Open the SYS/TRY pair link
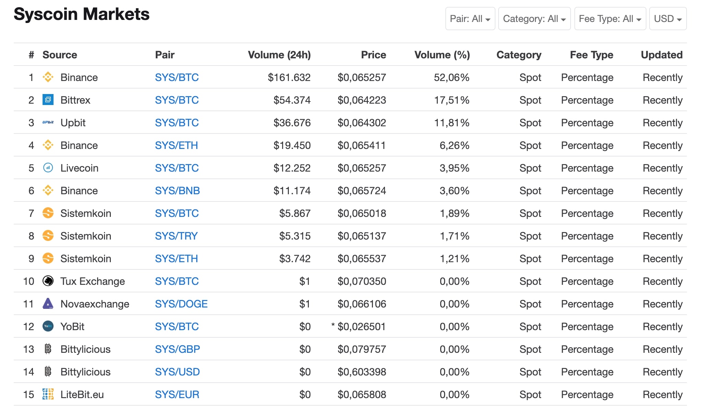Viewport: 713px width, 418px height. (x=176, y=236)
